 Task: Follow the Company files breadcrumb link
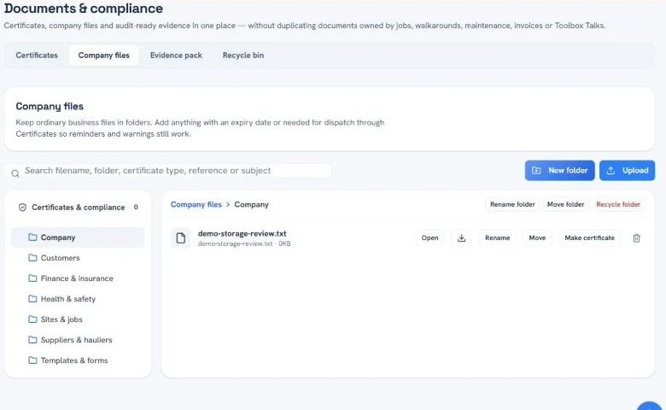click(196, 204)
